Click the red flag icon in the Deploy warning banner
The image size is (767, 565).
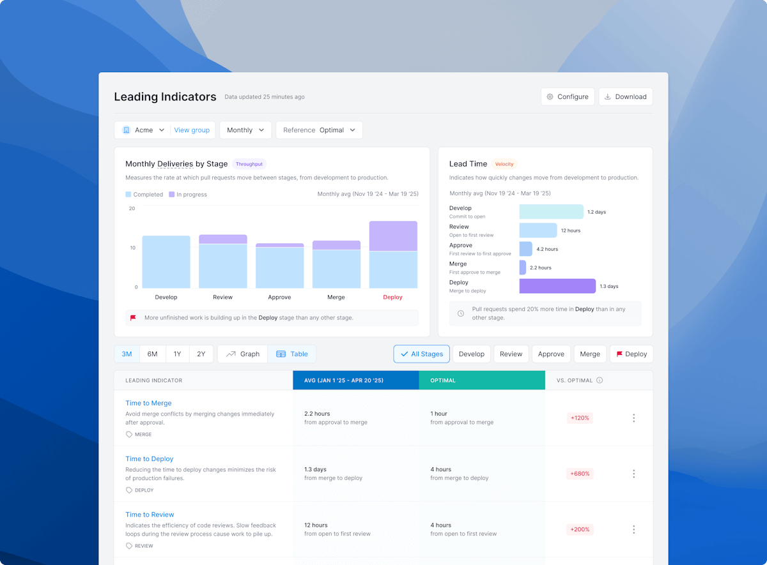coord(134,317)
